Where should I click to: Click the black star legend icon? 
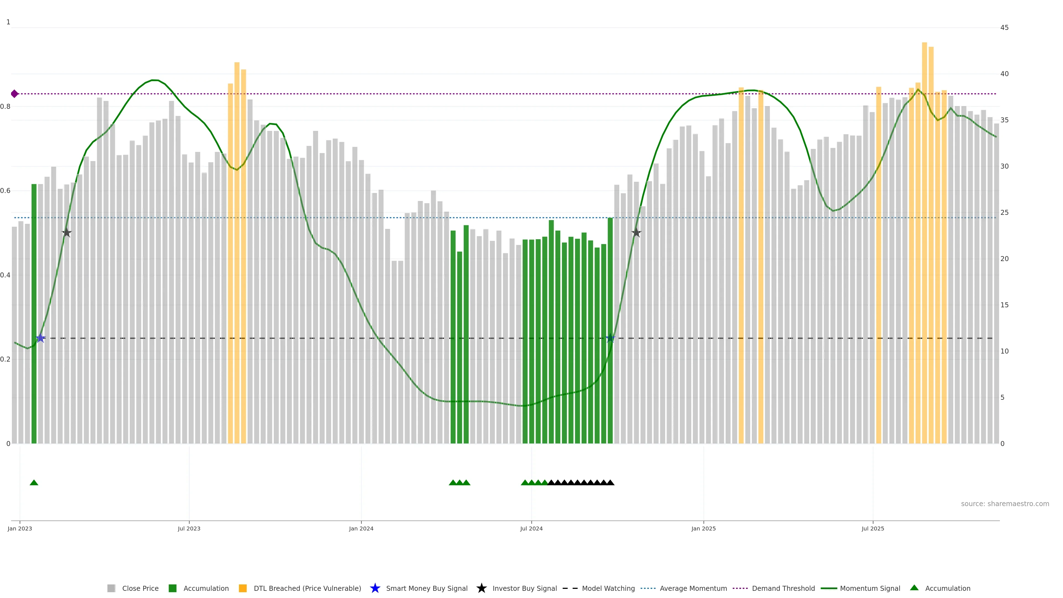481,588
